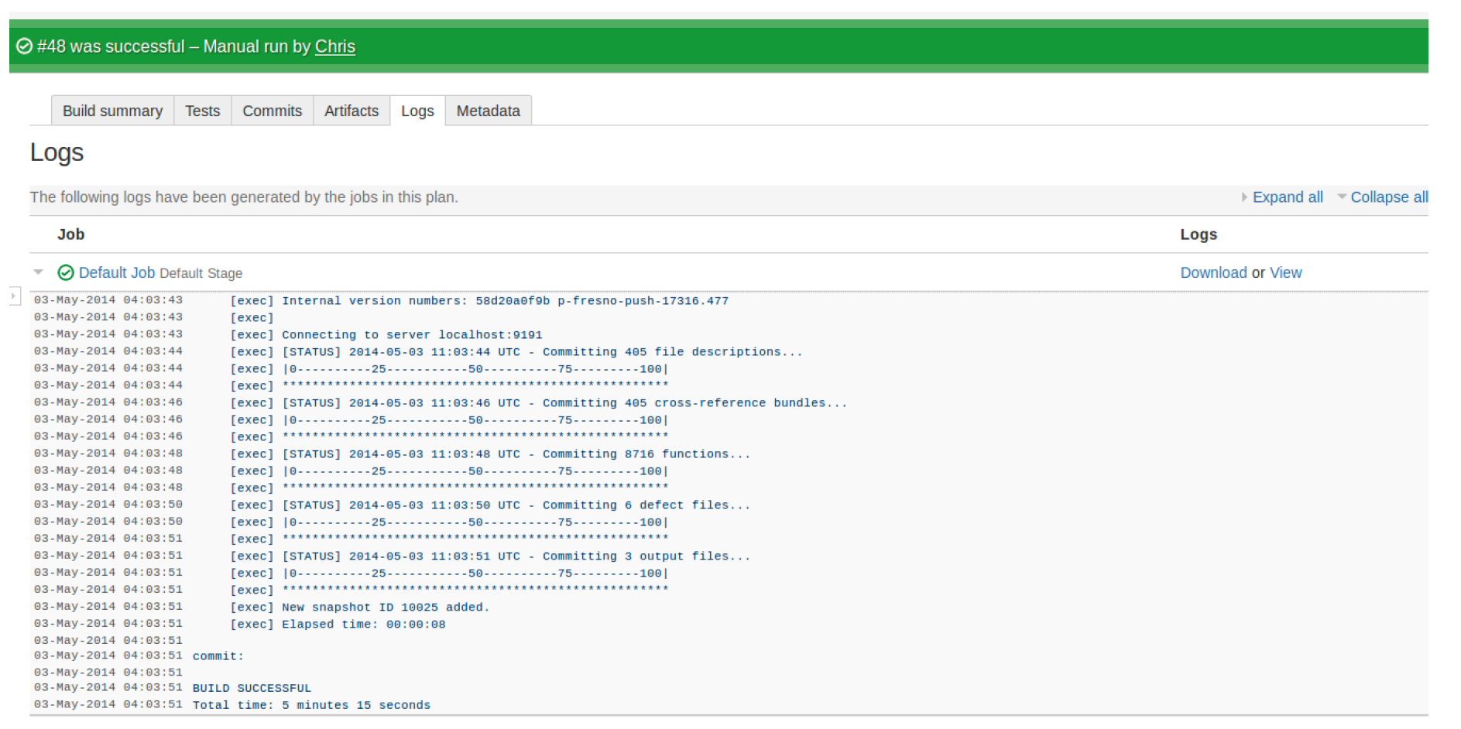Click the success checkmark icon beside #48
The image size is (1461, 729).
click(24, 46)
